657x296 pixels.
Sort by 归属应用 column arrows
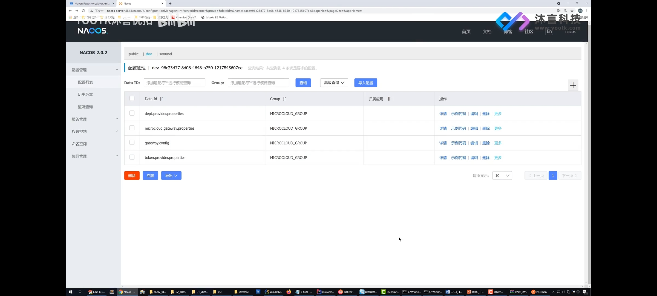tap(389, 99)
